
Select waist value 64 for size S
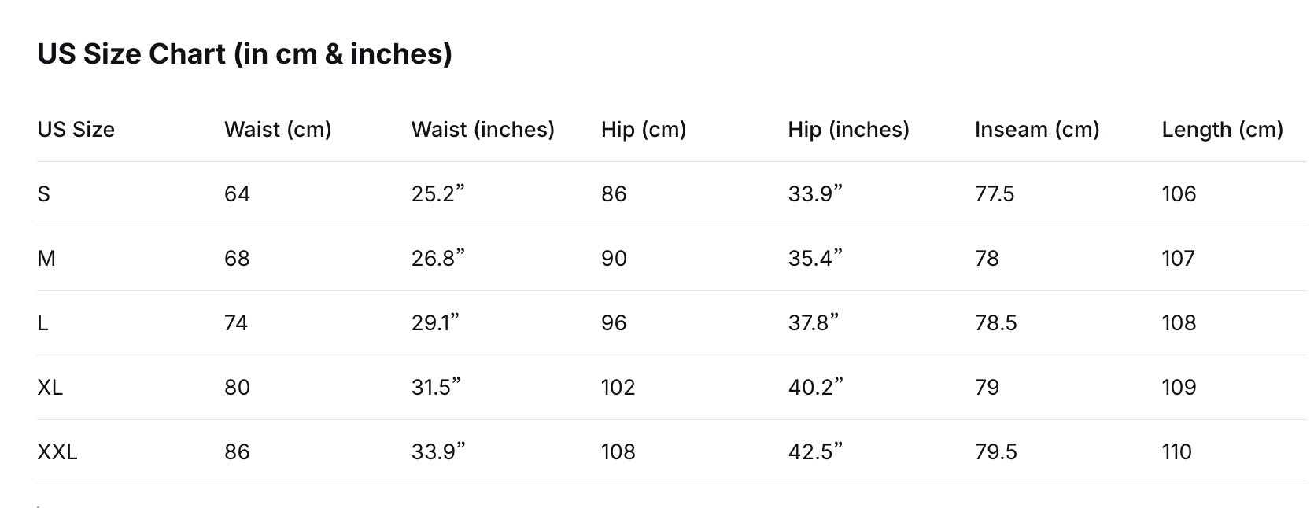pyautogui.click(x=237, y=194)
